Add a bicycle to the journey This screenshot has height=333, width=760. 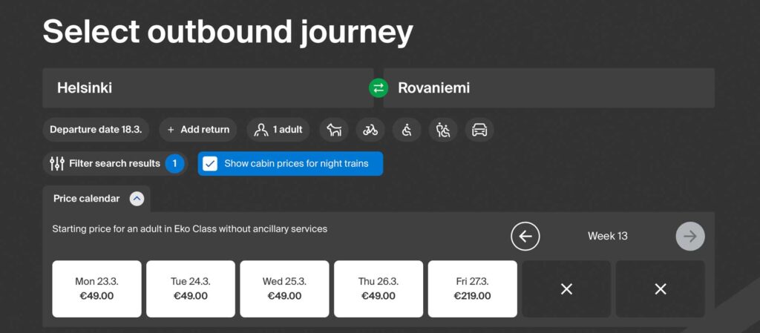[370, 130]
